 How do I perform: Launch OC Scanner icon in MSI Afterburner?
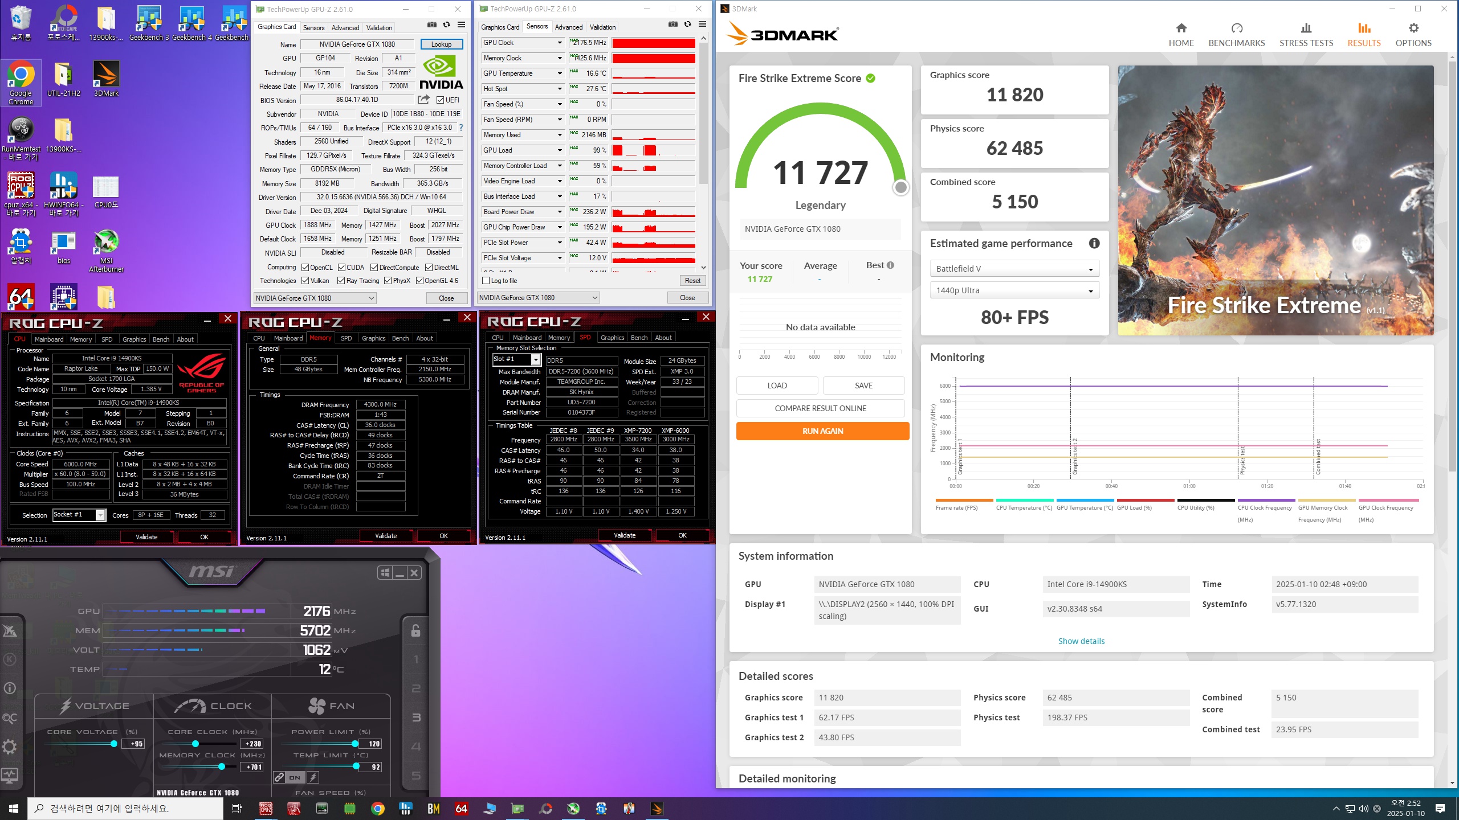tap(10, 717)
